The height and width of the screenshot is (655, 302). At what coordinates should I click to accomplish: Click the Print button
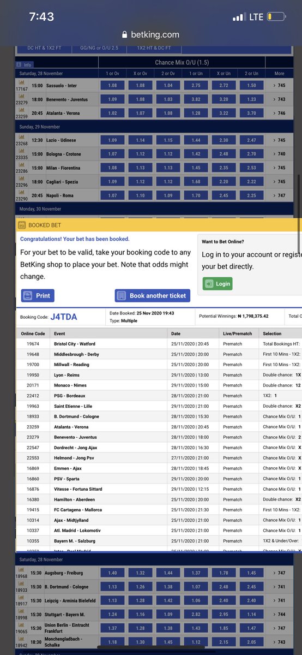point(38,296)
